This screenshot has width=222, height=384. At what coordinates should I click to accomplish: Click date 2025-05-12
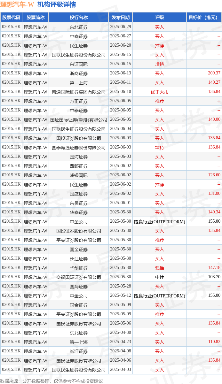pos(121,296)
